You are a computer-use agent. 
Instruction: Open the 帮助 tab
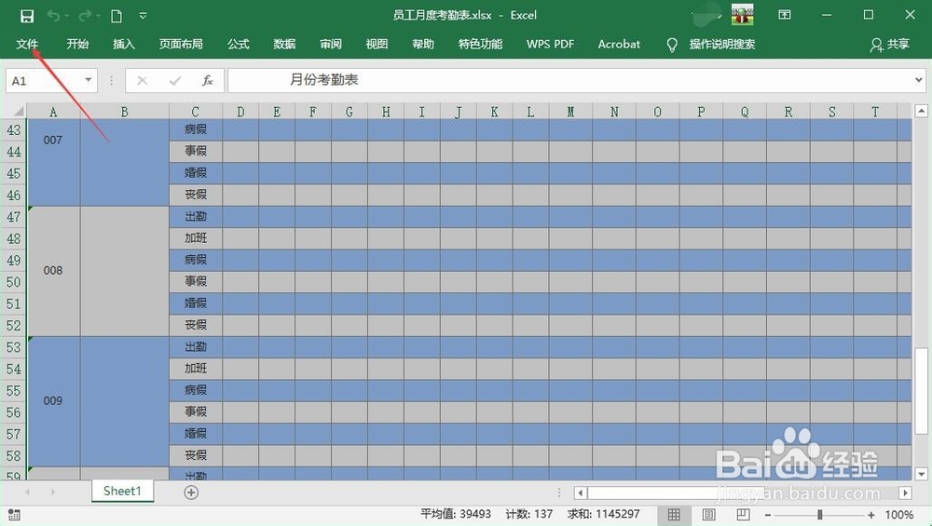(423, 44)
